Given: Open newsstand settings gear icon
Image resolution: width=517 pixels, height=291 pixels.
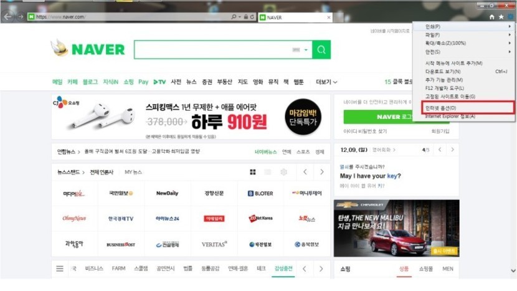Looking at the screenshot, I should click(x=283, y=172).
